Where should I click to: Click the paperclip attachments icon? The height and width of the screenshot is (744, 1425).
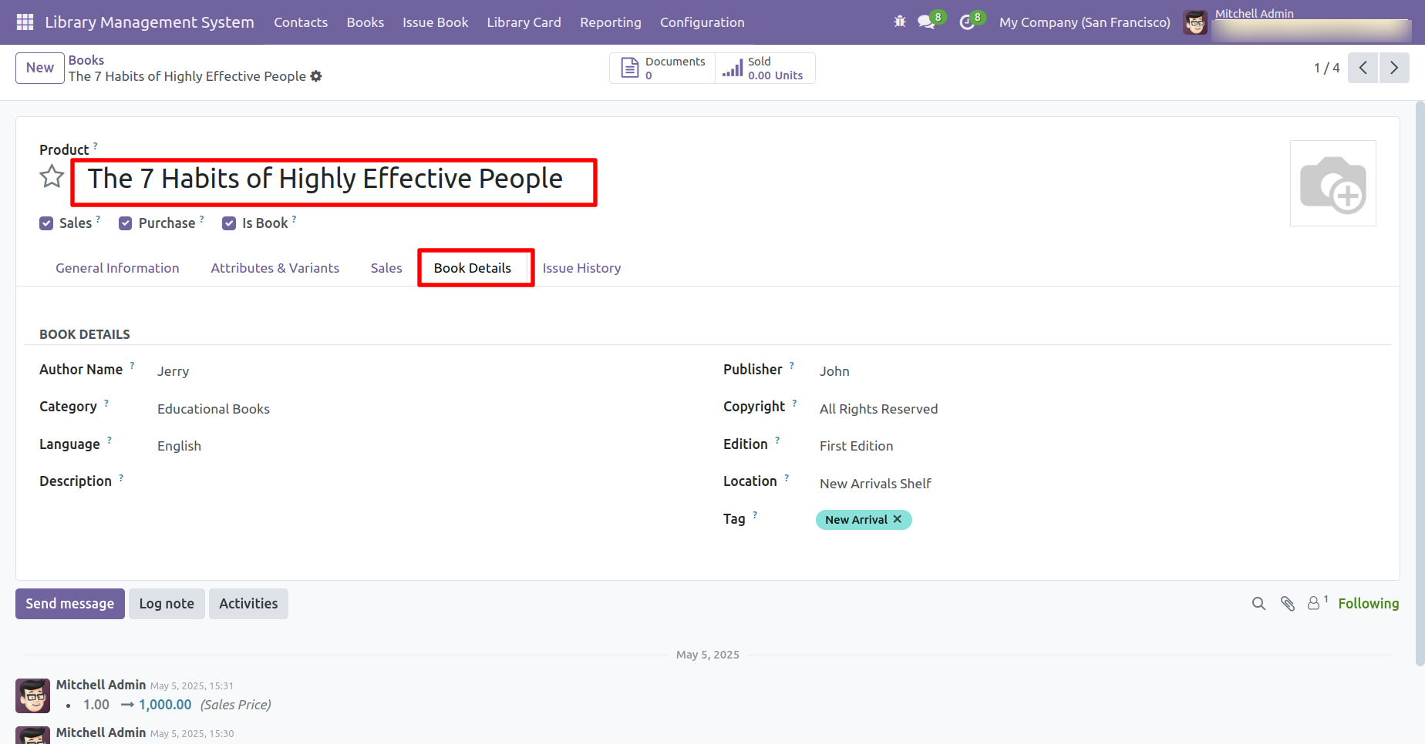(1288, 604)
